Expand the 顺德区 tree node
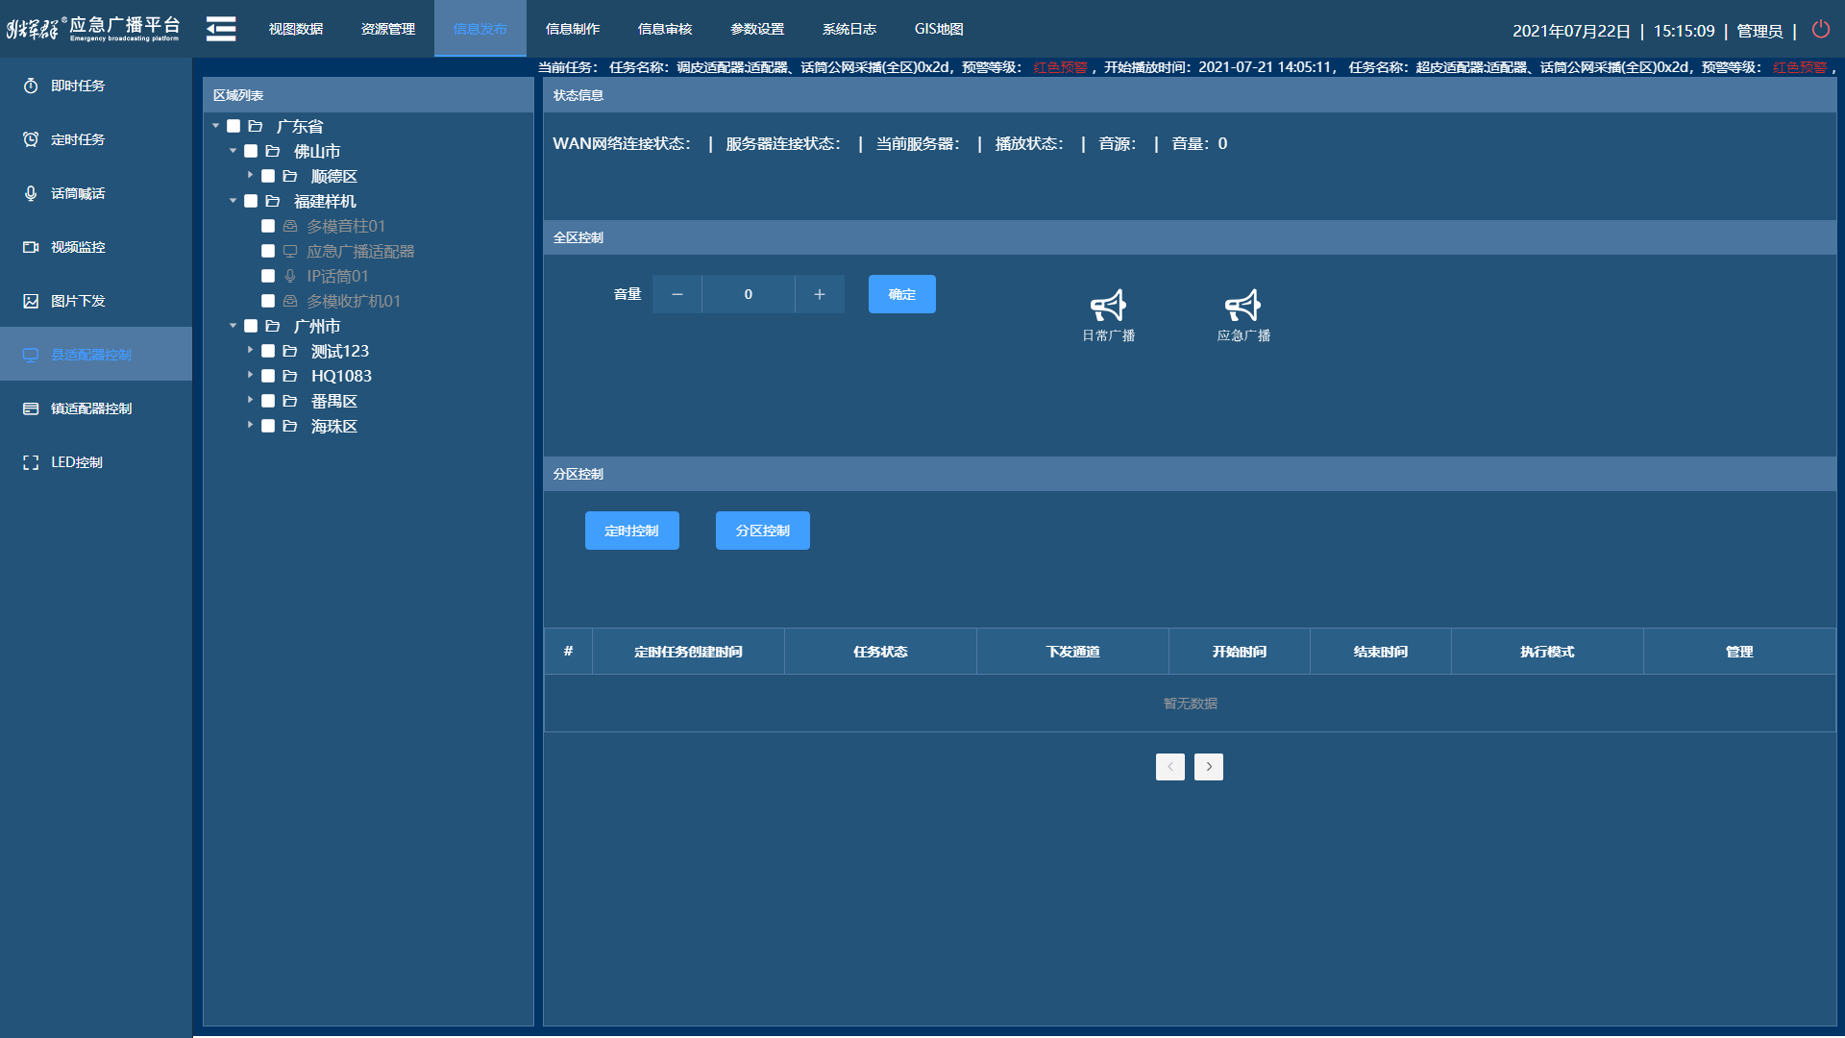The image size is (1845, 1038). click(x=250, y=175)
